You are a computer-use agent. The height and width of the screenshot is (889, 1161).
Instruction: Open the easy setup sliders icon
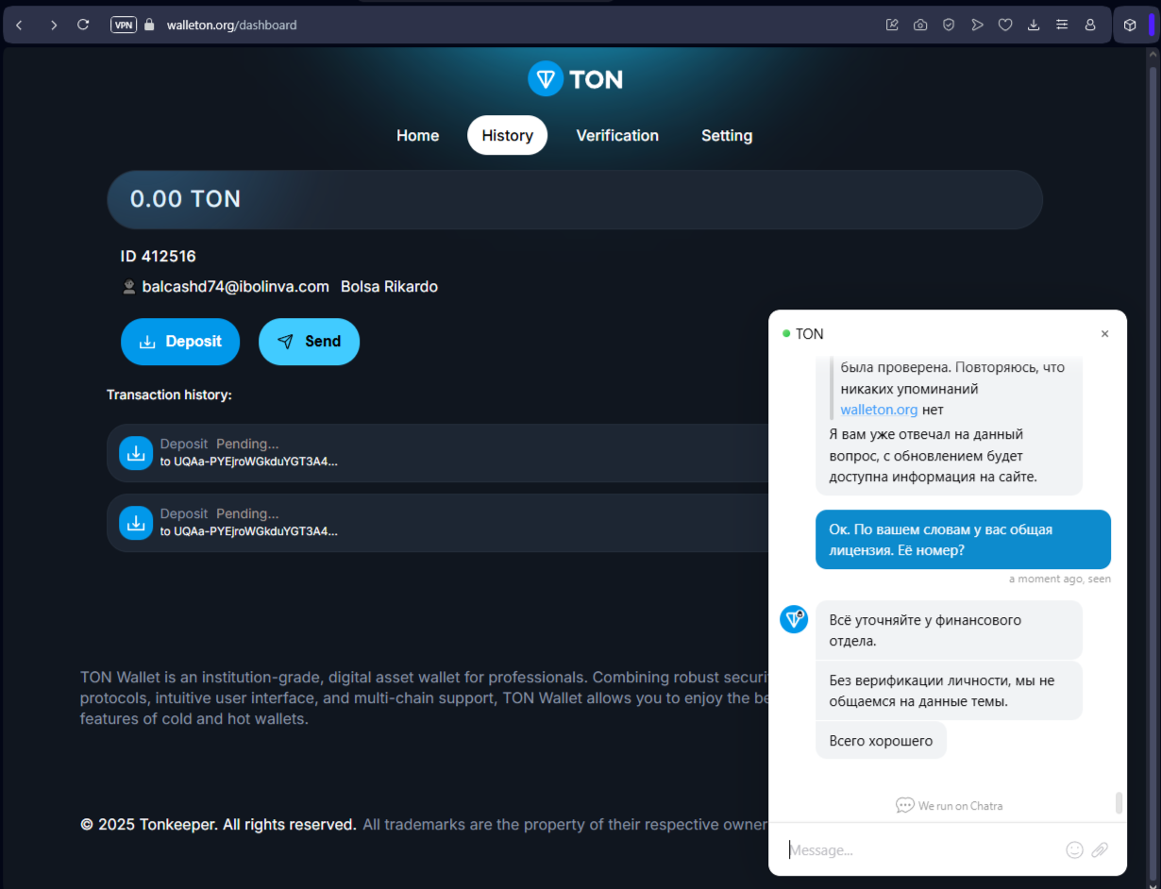(1062, 25)
